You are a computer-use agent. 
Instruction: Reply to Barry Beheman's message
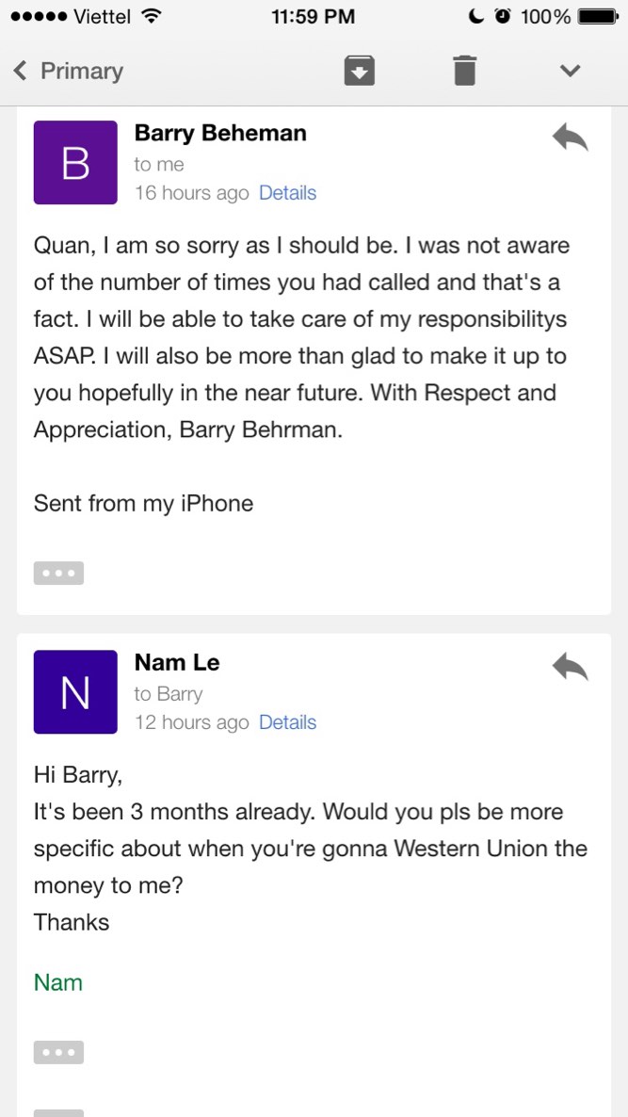click(x=570, y=138)
